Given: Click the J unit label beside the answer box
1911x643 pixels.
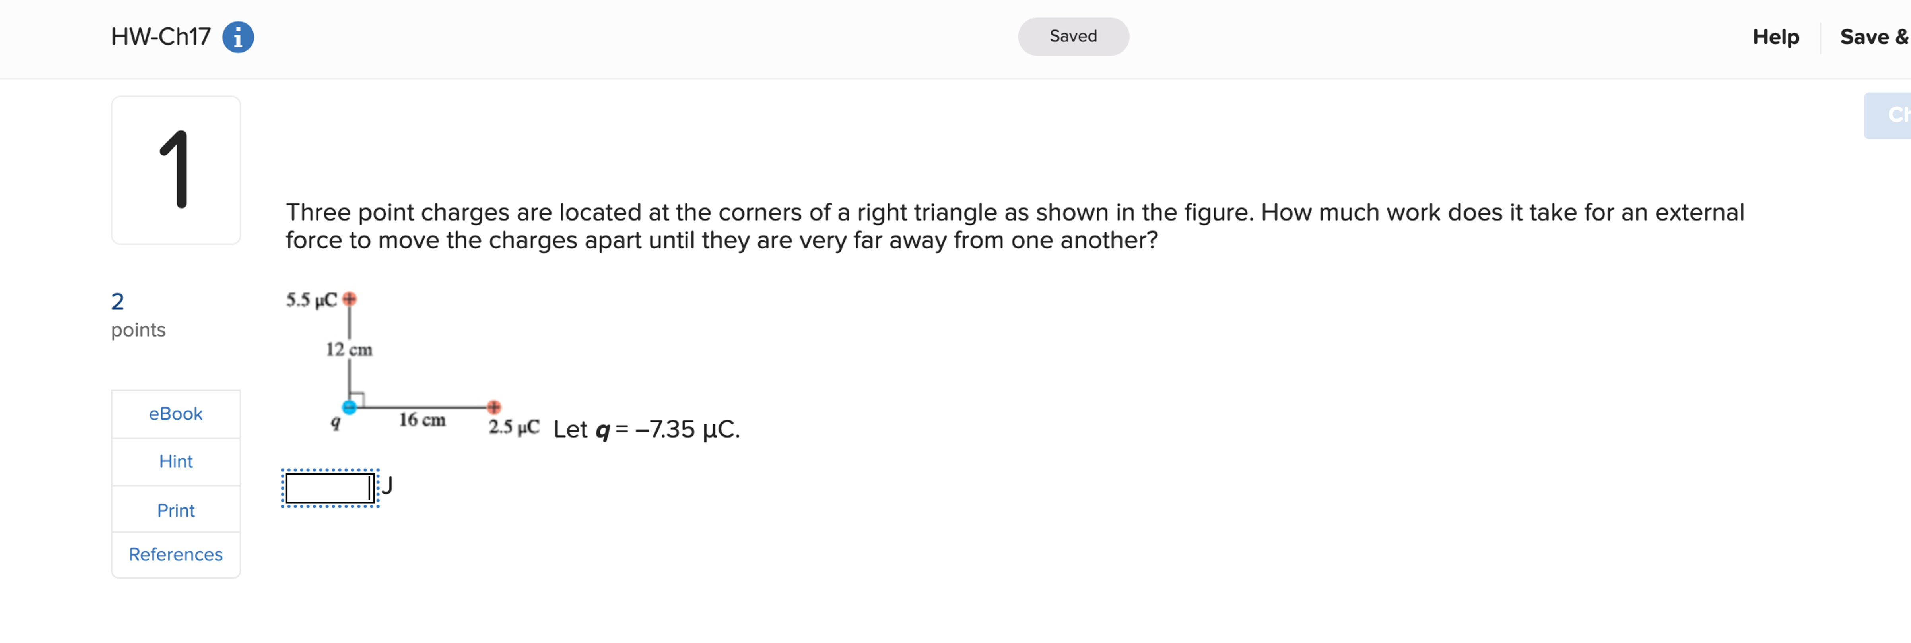Looking at the screenshot, I should tap(387, 485).
